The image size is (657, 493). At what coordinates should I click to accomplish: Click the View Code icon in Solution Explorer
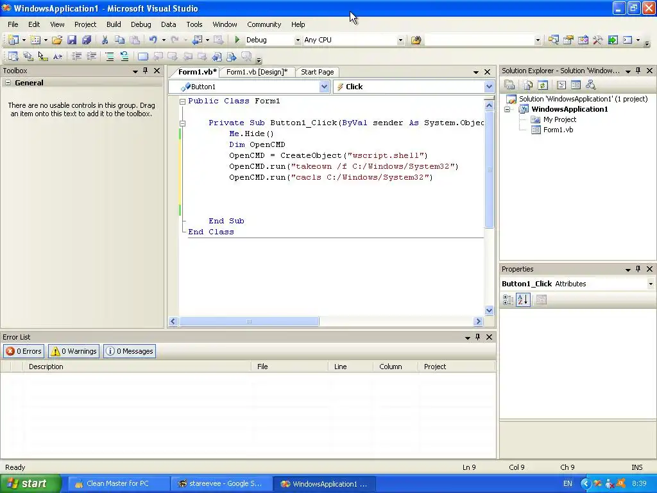561,85
